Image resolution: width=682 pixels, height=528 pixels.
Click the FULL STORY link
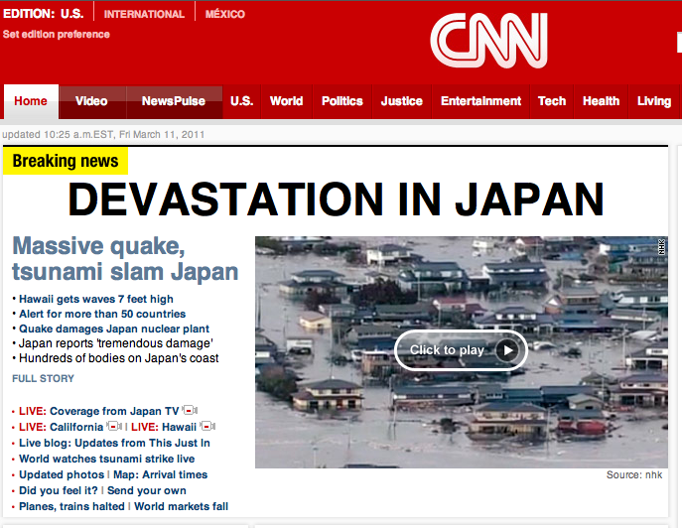43,379
